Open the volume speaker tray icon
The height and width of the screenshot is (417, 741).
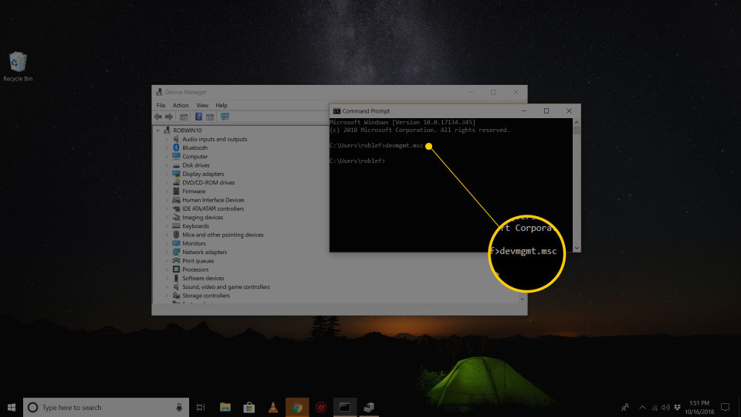pos(665,408)
